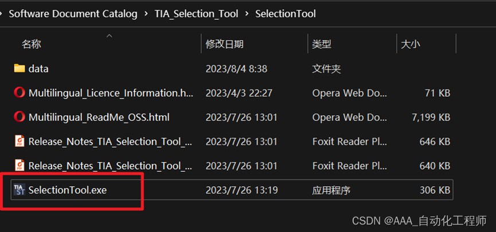
Task: Select the data folder name
Action: [x=38, y=69]
